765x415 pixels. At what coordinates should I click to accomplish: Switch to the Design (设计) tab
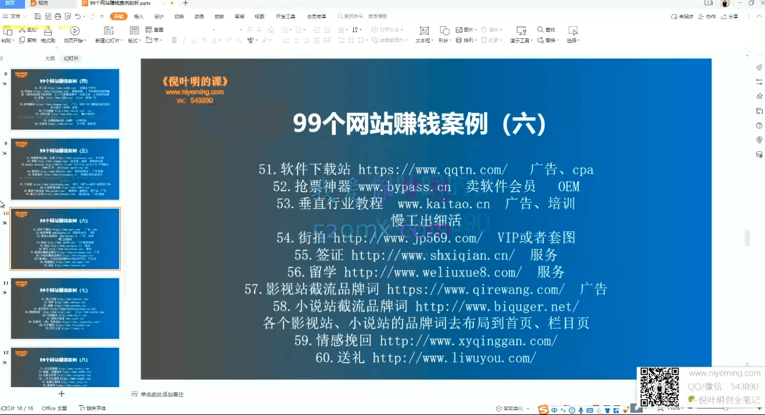159,17
